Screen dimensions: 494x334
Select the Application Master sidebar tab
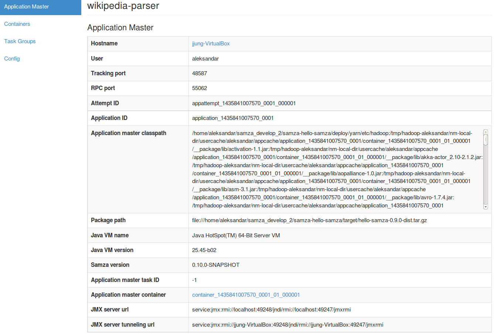pyautogui.click(x=40, y=7)
